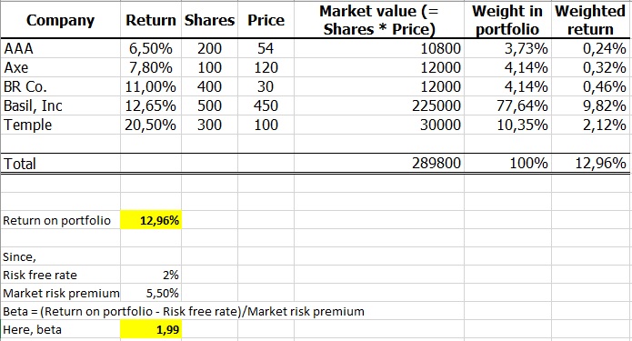
Task: Select the AAA company name cell
Action: pos(60,48)
